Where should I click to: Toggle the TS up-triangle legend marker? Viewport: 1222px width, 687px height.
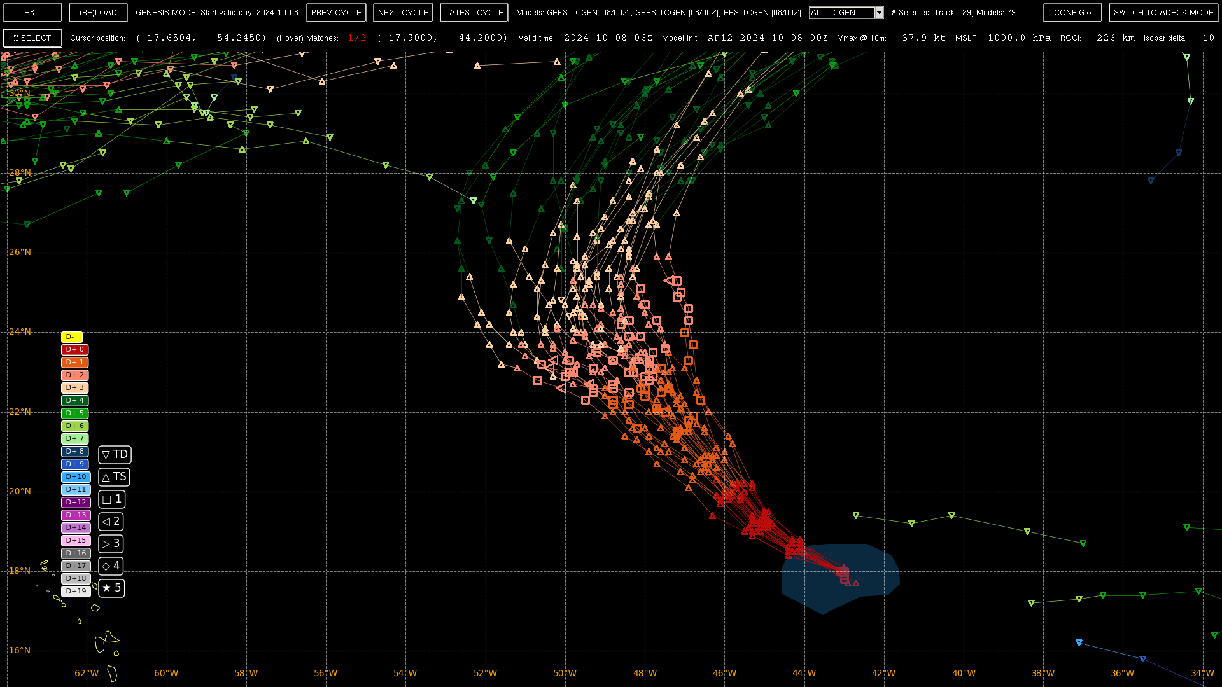[x=114, y=477]
